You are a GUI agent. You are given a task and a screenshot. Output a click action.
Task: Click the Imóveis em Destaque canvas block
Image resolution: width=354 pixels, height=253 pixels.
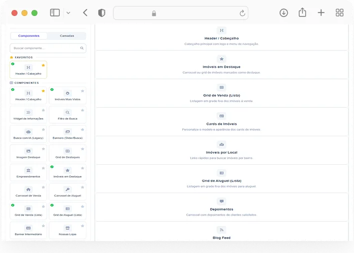click(222, 65)
